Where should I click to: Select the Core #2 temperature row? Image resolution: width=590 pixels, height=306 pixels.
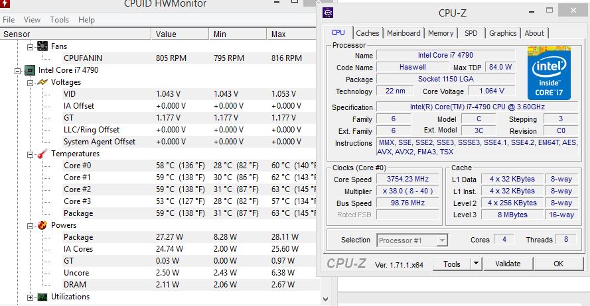point(189,189)
